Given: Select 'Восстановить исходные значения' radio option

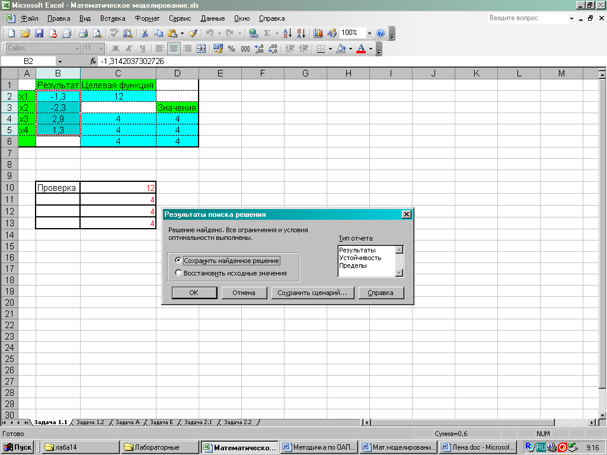Looking at the screenshot, I should [x=178, y=273].
